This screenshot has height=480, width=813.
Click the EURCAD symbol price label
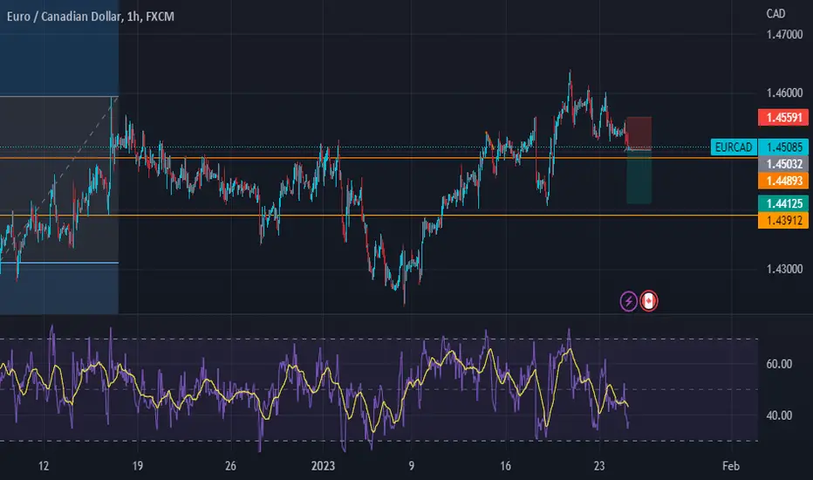734,147
